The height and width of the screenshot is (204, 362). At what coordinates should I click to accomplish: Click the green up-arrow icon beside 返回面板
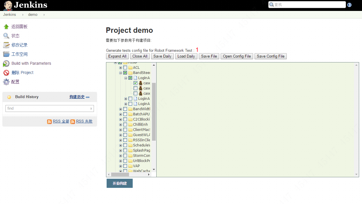coord(6,27)
